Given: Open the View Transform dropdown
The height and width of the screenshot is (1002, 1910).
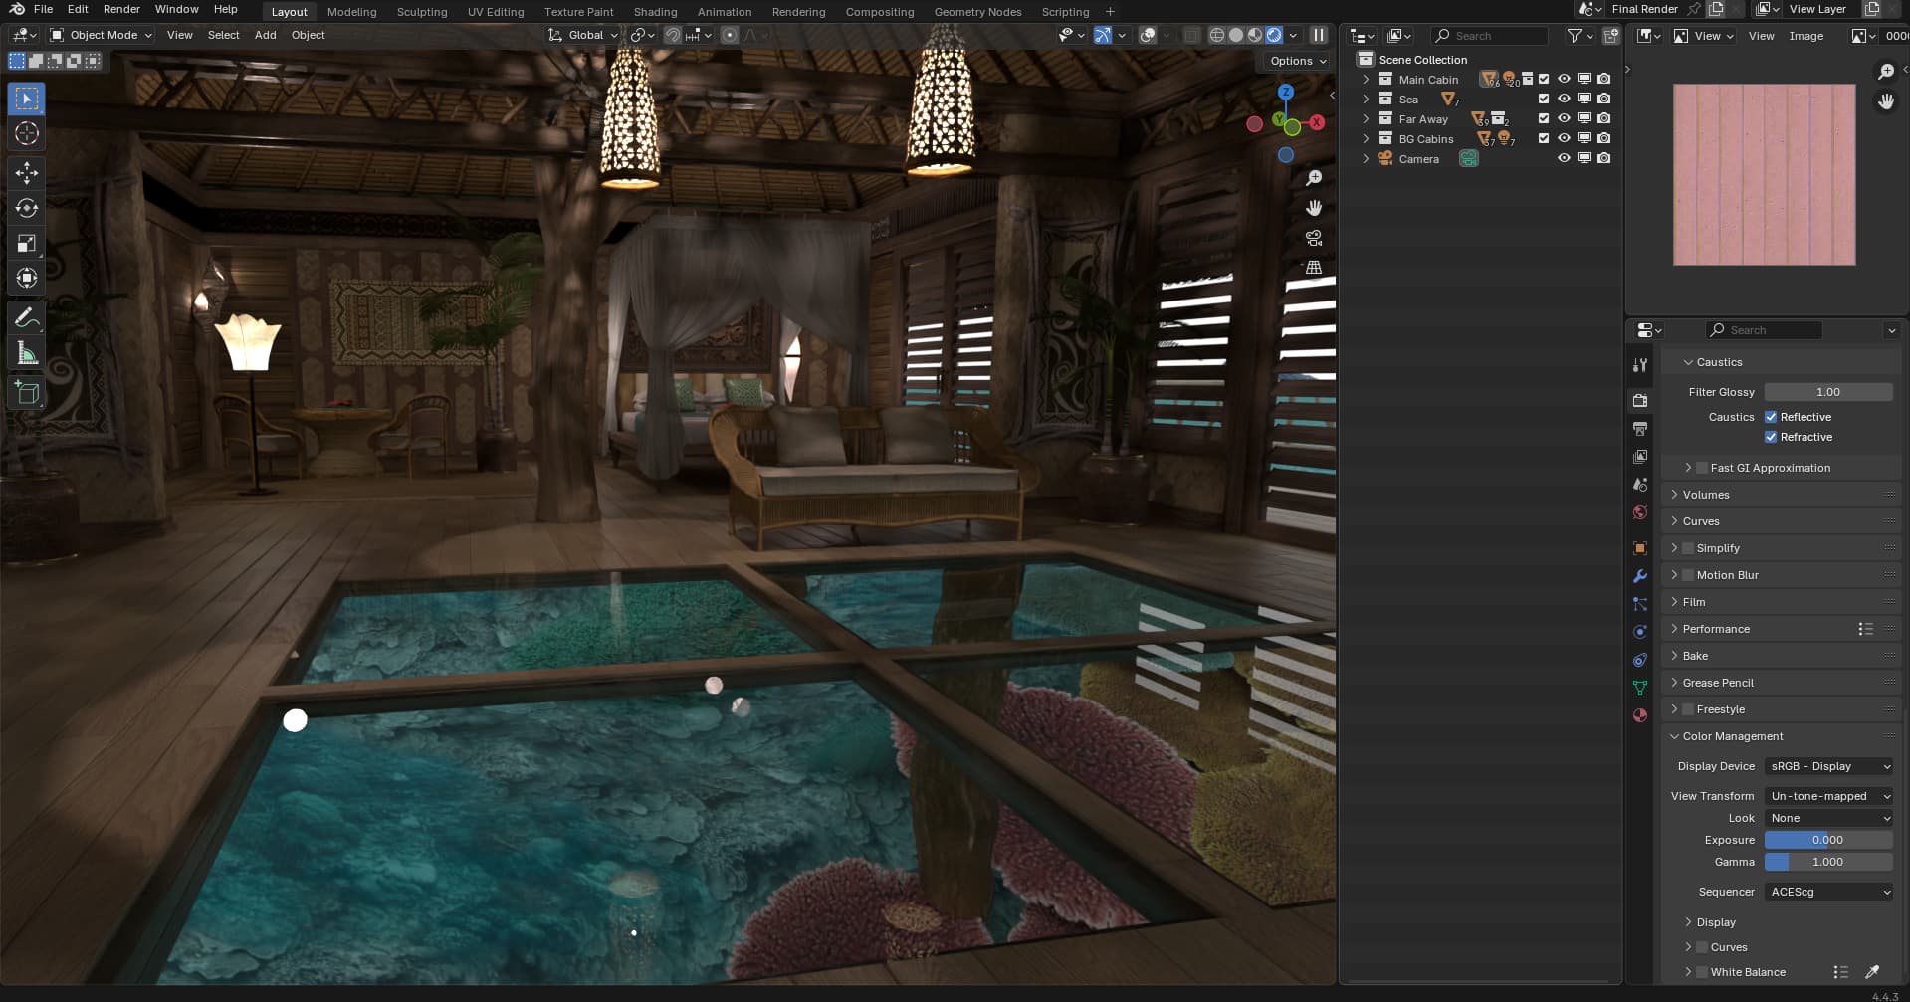Looking at the screenshot, I should [1828, 796].
